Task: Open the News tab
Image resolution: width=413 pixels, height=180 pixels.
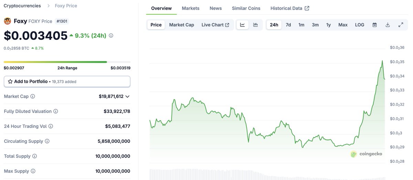Action: click(216, 8)
